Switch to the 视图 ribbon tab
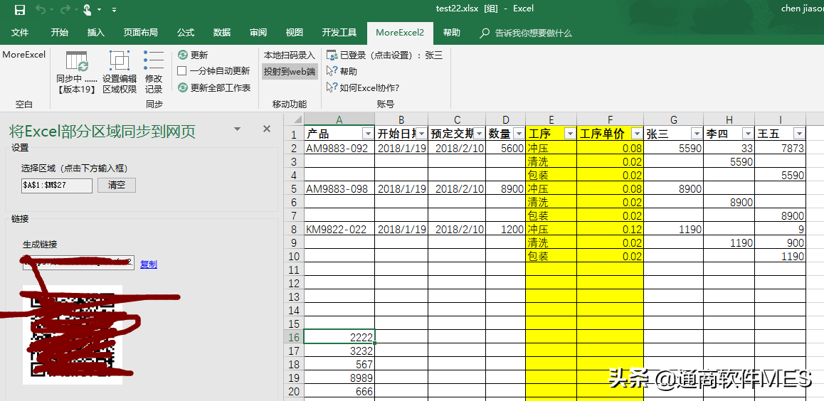 pyautogui.click(x=295, y=33)
